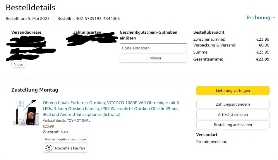Click the Lieferung verfolgen button
This screenshot has height=160, width=278.
tap(233, 91)
